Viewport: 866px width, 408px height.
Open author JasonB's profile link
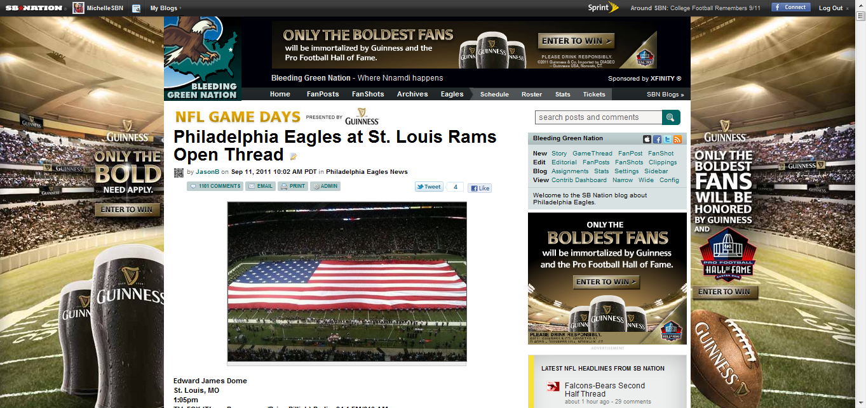click(207, 172)
